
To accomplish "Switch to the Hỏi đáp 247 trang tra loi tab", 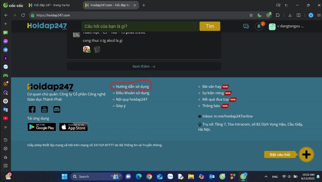I will tap(52, 5).
